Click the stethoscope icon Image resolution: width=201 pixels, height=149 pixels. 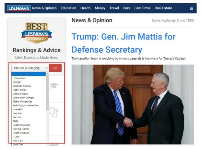(x=54, y=112)
